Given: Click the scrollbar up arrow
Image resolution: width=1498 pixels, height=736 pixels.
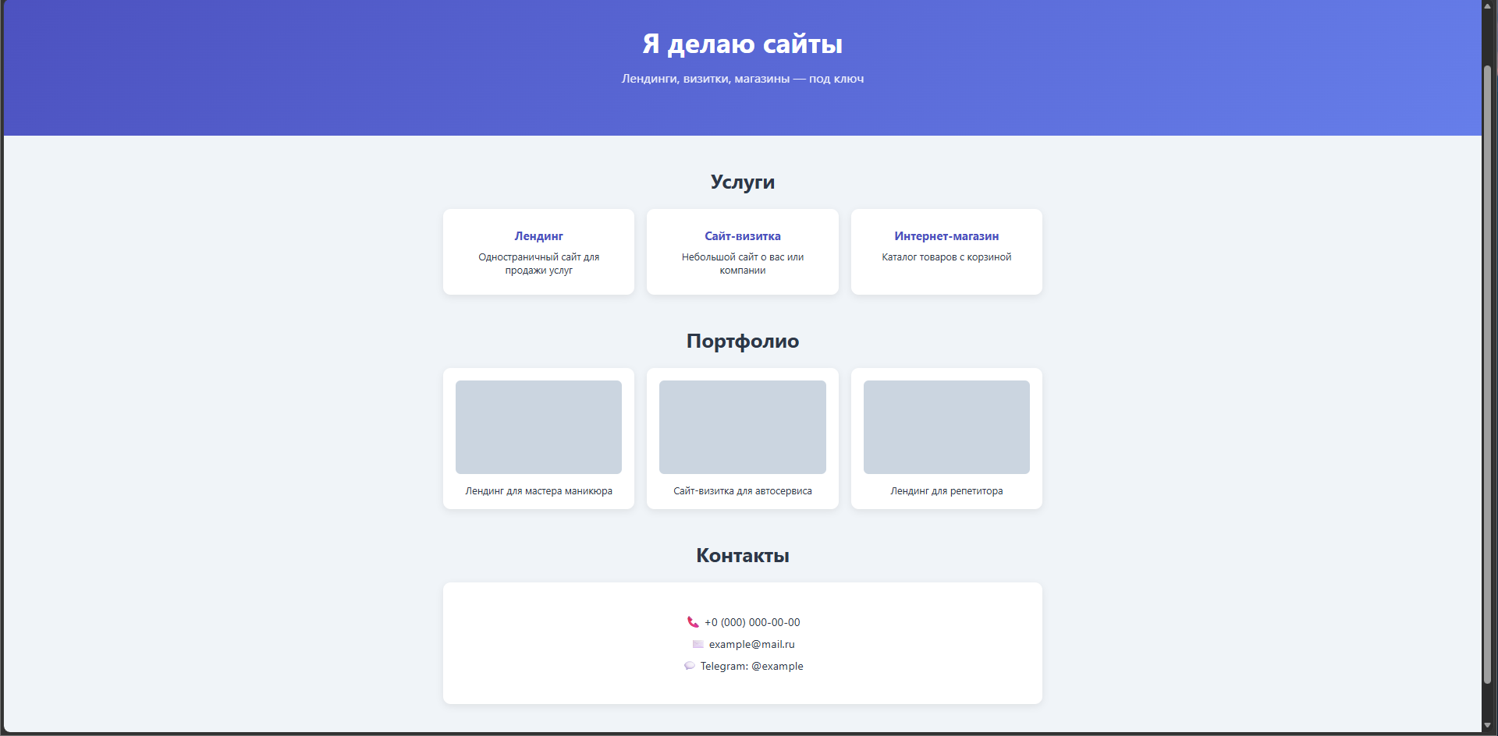Looking at the screenshot, I should coord(1488,5).
